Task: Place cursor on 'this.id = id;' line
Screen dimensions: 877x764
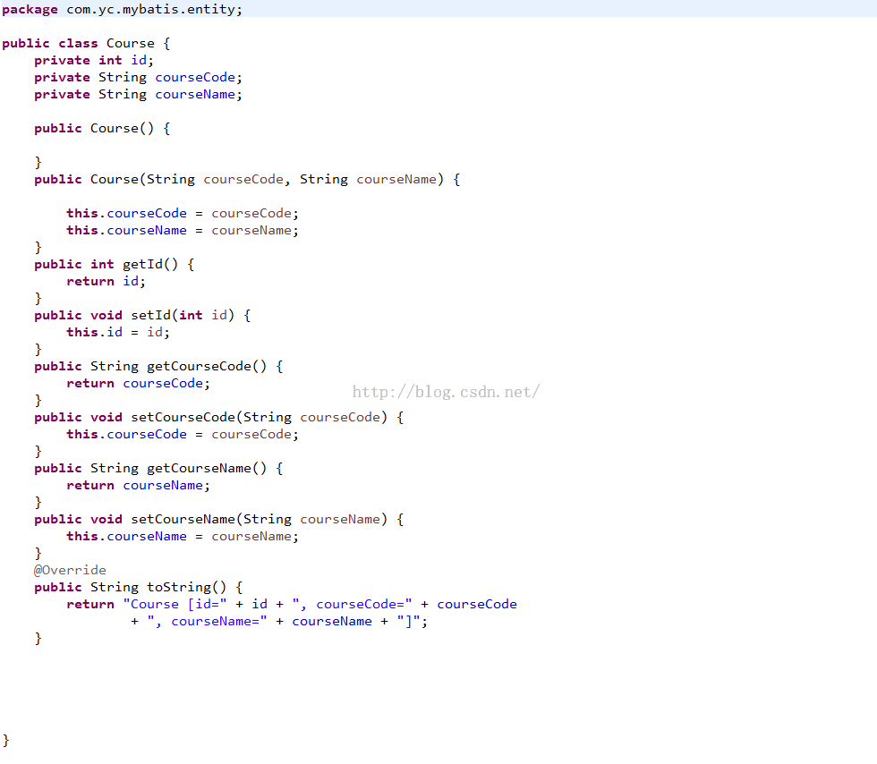Action: tap(118, 332)
